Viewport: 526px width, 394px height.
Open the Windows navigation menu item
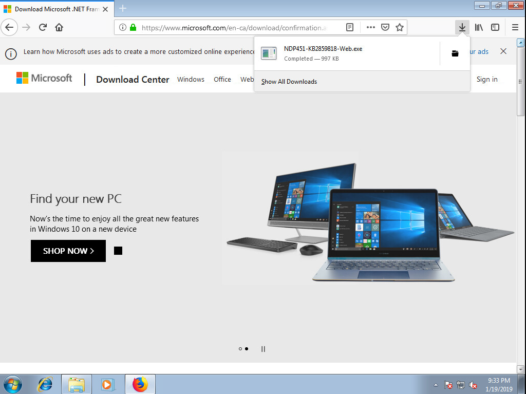191,80
